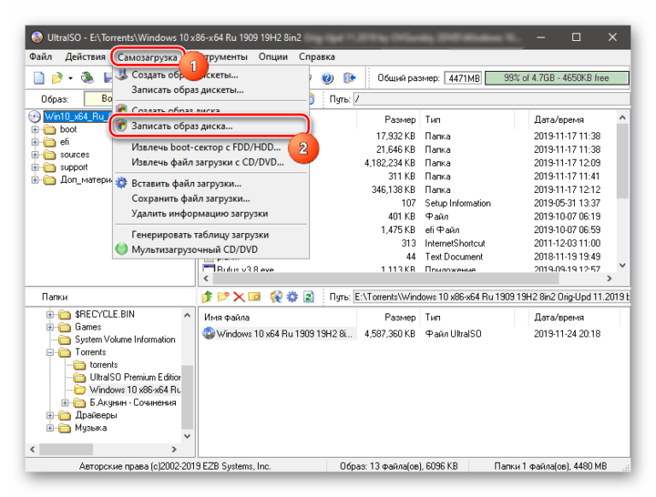Click the red X delete icon
Screen dimensions: 656x497
click(x=240, y=297)
